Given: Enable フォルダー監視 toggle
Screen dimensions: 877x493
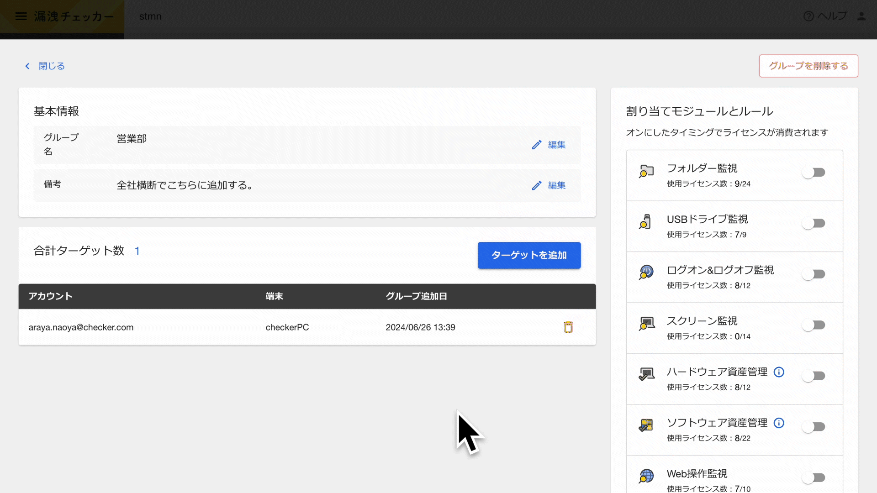Looking at the screenshot, I should pos(814,173).
